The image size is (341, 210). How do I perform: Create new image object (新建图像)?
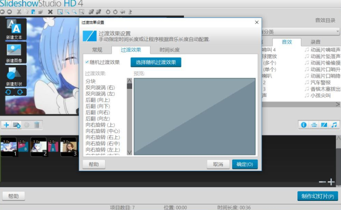click(x=14, y=53)
